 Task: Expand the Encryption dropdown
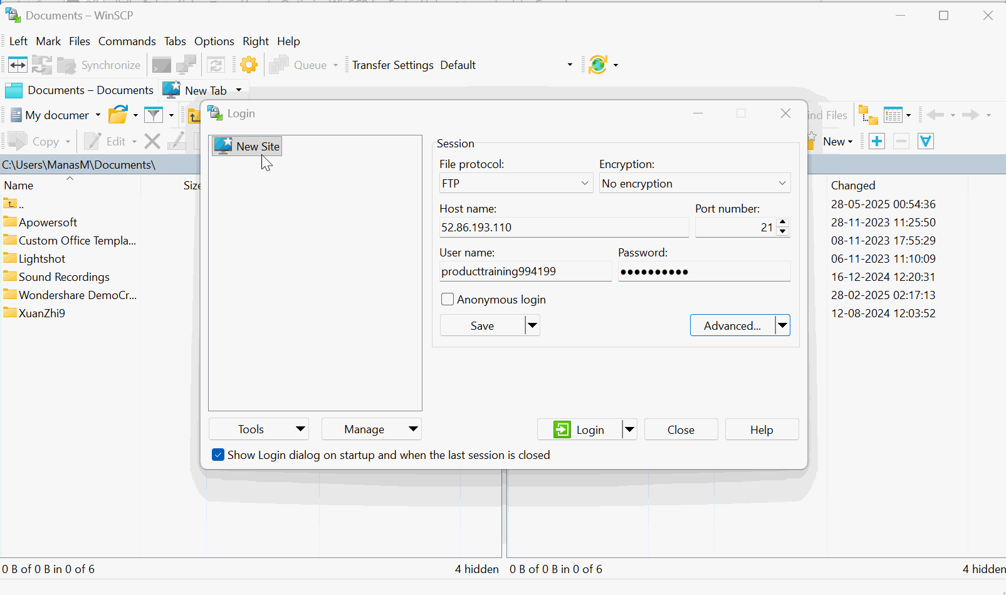point(694,184)
